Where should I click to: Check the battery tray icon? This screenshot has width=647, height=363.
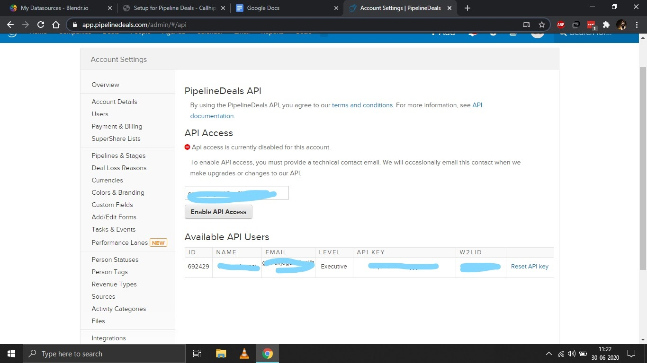click(584, 354)
